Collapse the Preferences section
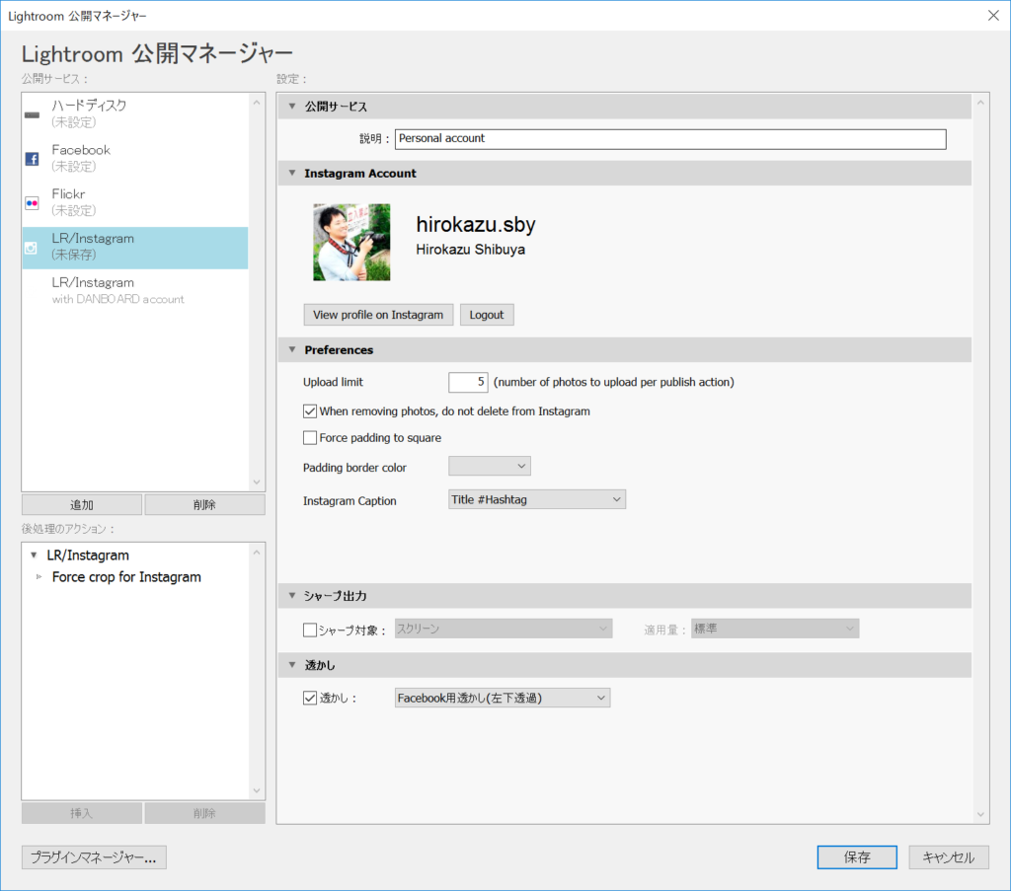1011x891 pixels. click(292, 350)
